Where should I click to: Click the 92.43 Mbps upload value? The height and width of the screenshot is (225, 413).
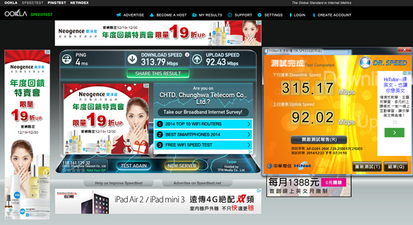point(222,62)
